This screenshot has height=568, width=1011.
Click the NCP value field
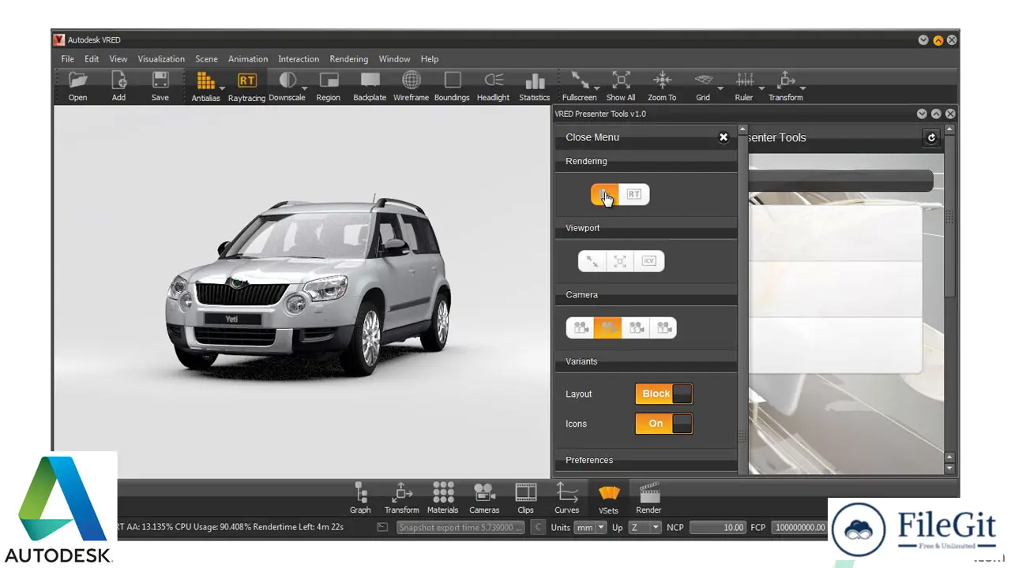point(718,528)
